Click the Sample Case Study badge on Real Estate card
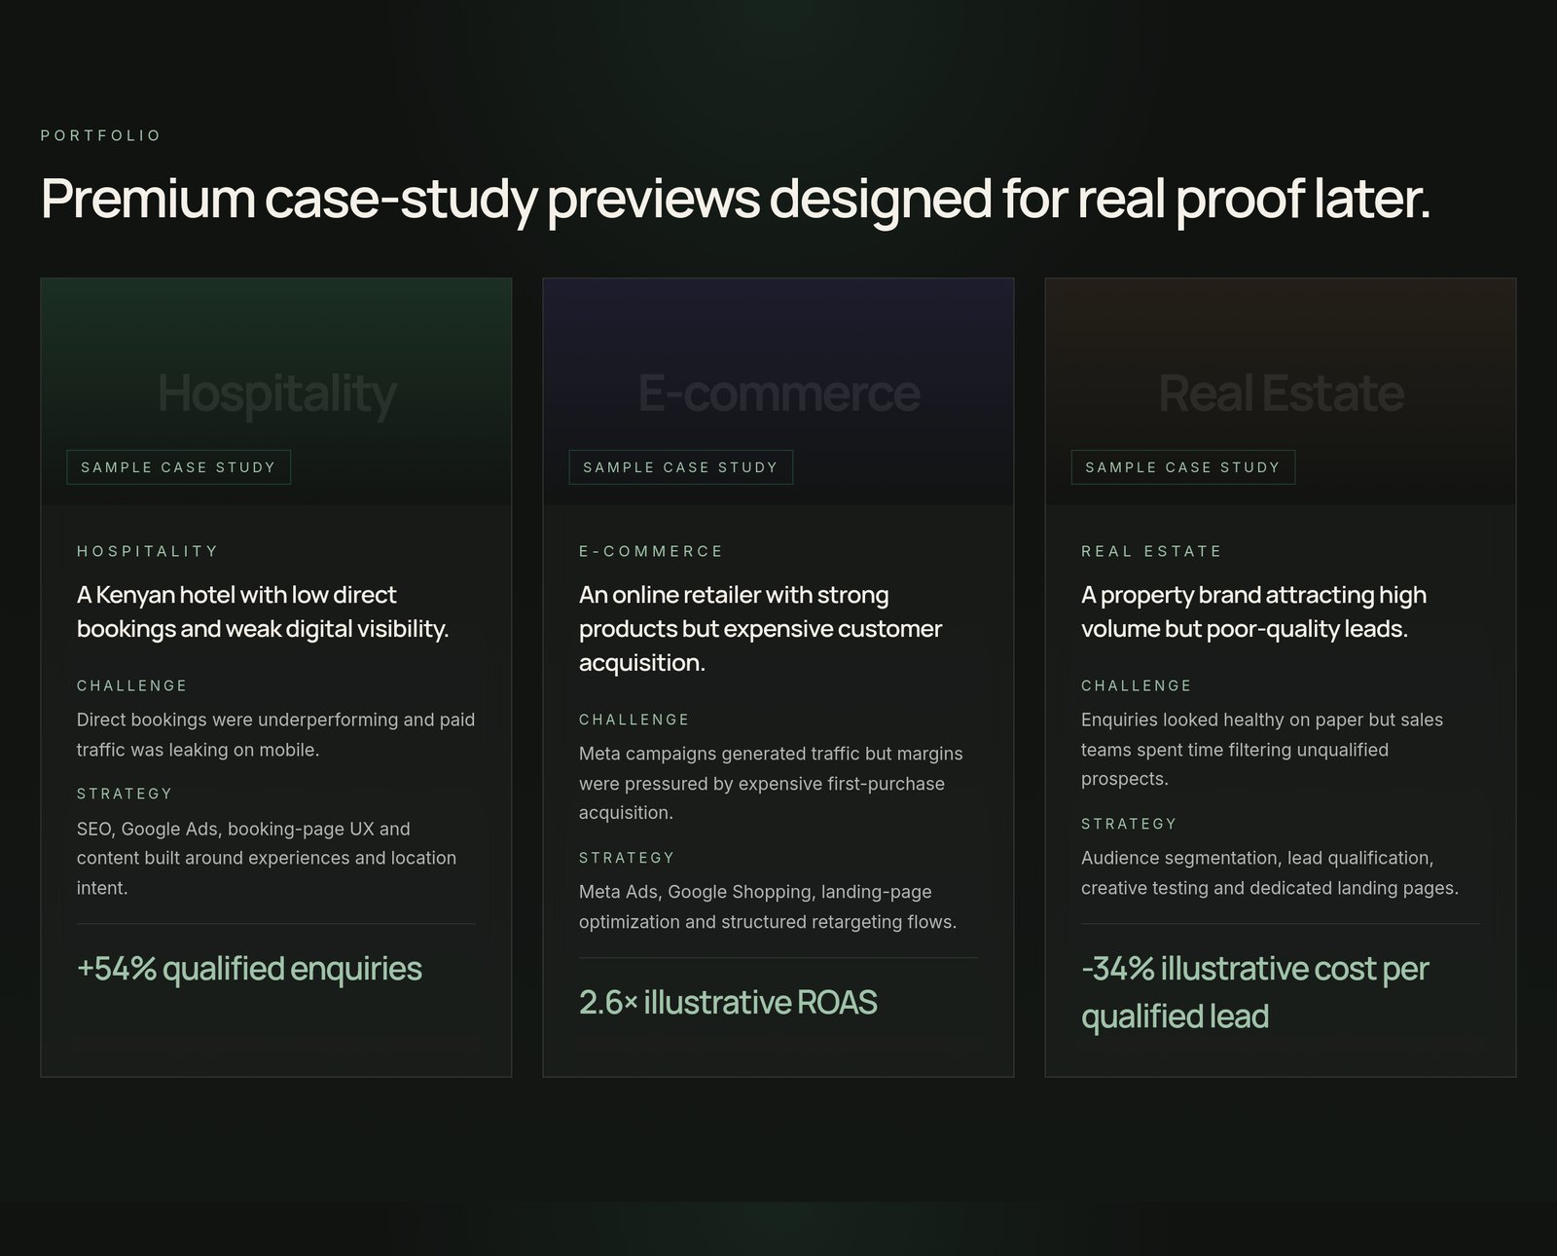Viewport: 1557px width, 1256px height. [1183, 467]
